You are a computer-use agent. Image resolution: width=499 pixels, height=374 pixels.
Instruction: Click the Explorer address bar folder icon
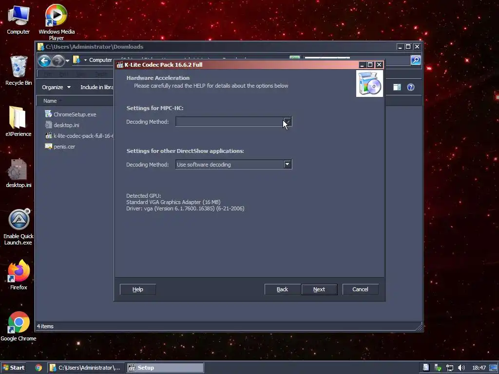(x=77, y=60)
